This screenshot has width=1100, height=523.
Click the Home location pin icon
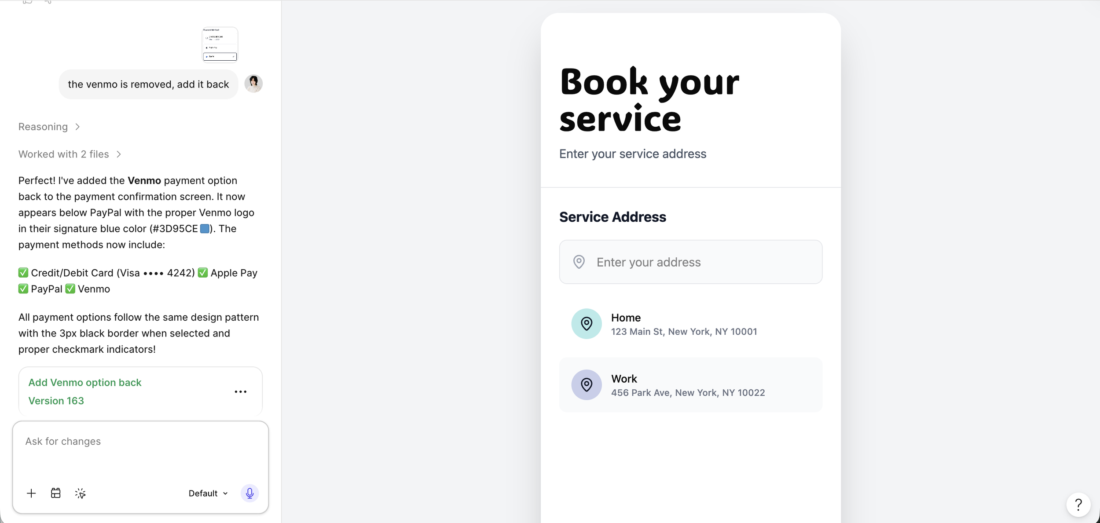(x=587, y=324)
